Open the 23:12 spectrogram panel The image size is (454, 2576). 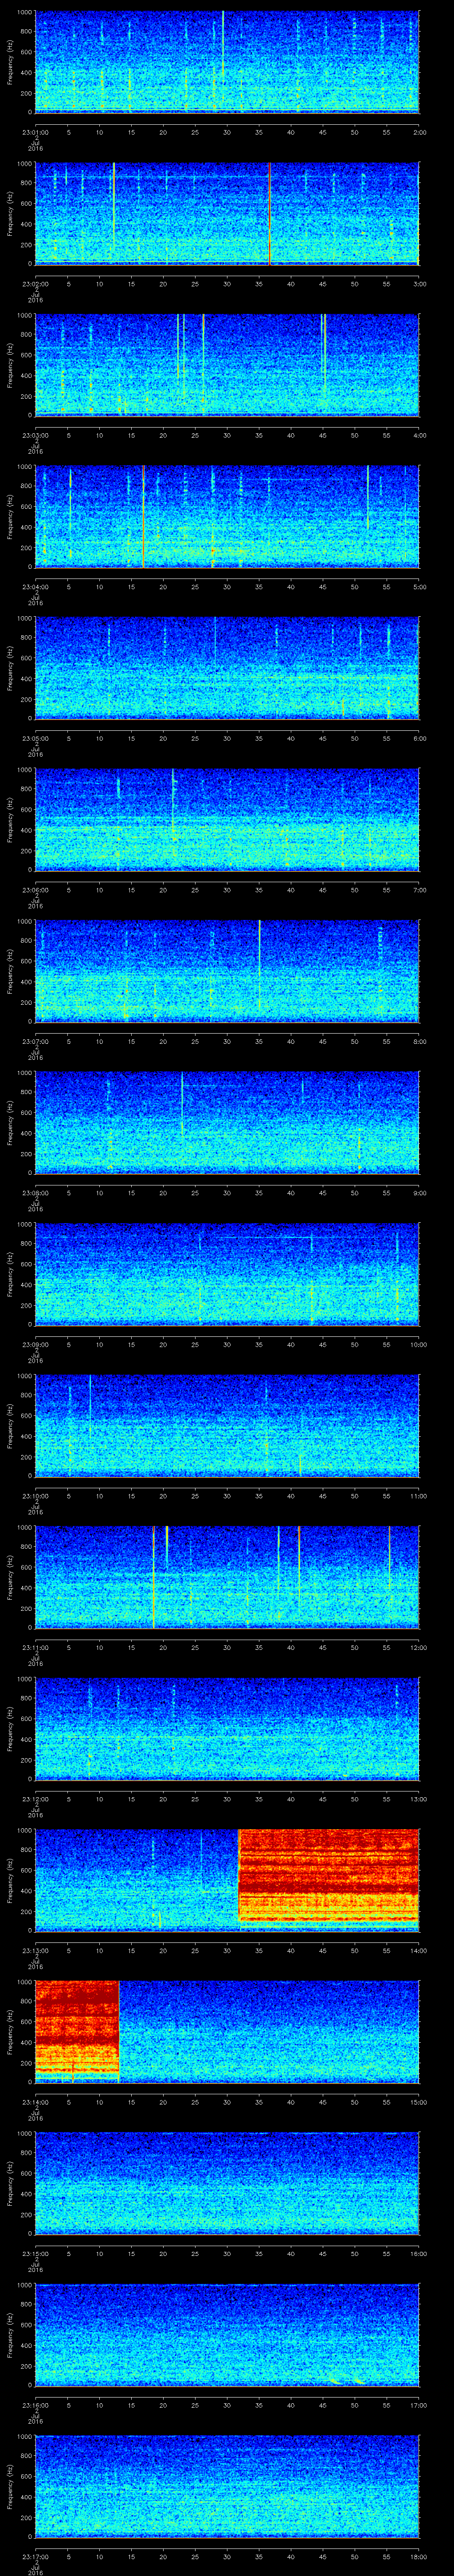[227, 1729]
